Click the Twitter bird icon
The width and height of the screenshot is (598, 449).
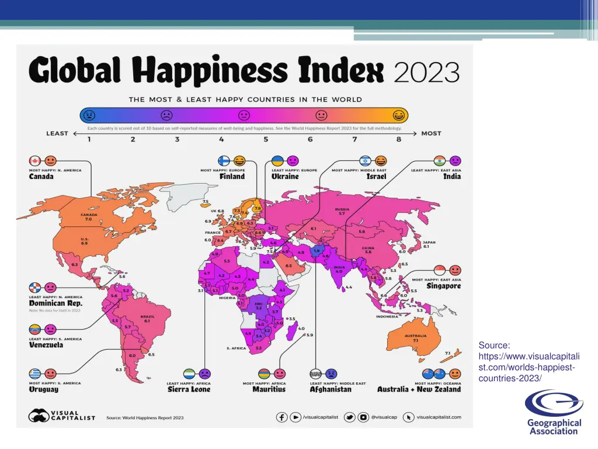click(350, 417)
